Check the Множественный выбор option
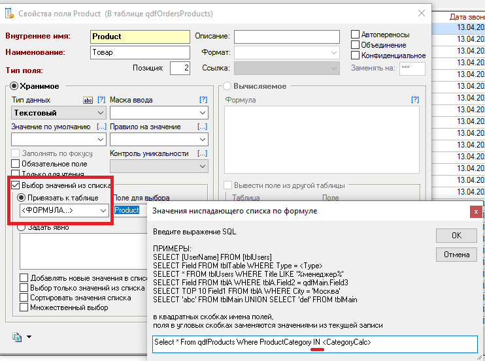The image size is (485, 361). tap(24, 307)
